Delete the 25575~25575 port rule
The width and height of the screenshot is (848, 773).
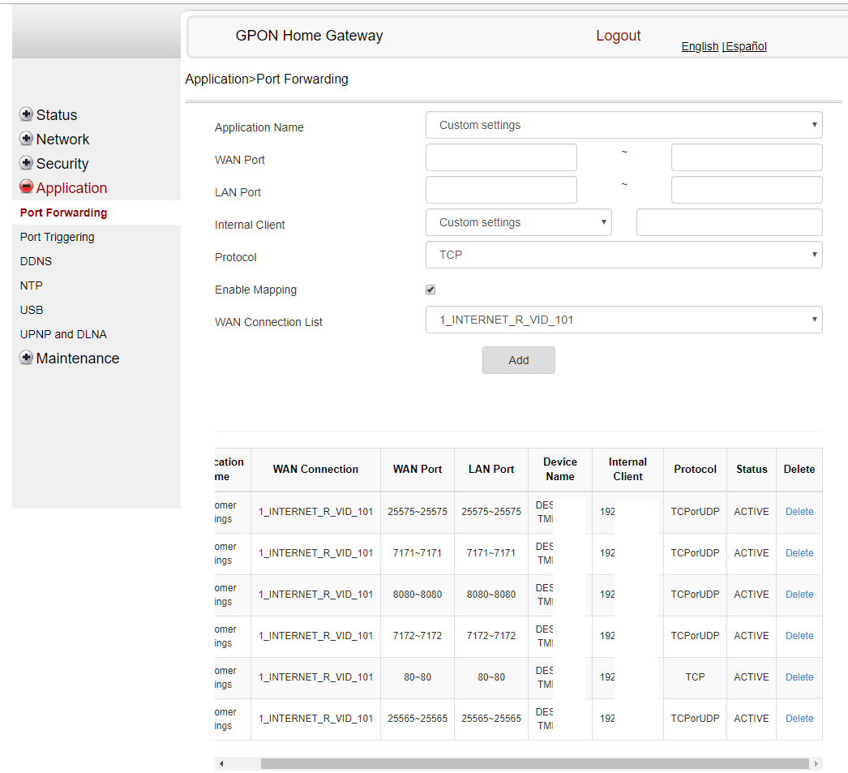[799, 512]
